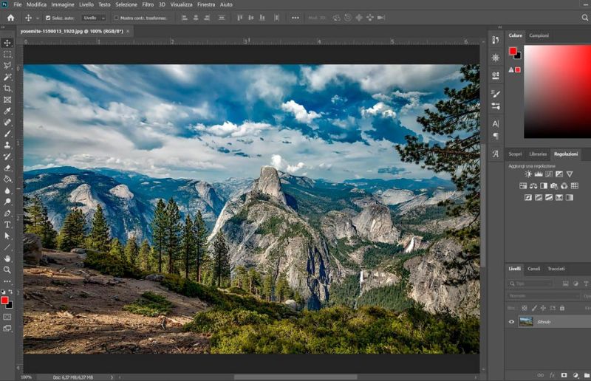The image size is (591, 381).
Task: Select the Path Selection tool
Action: point(7,236)
